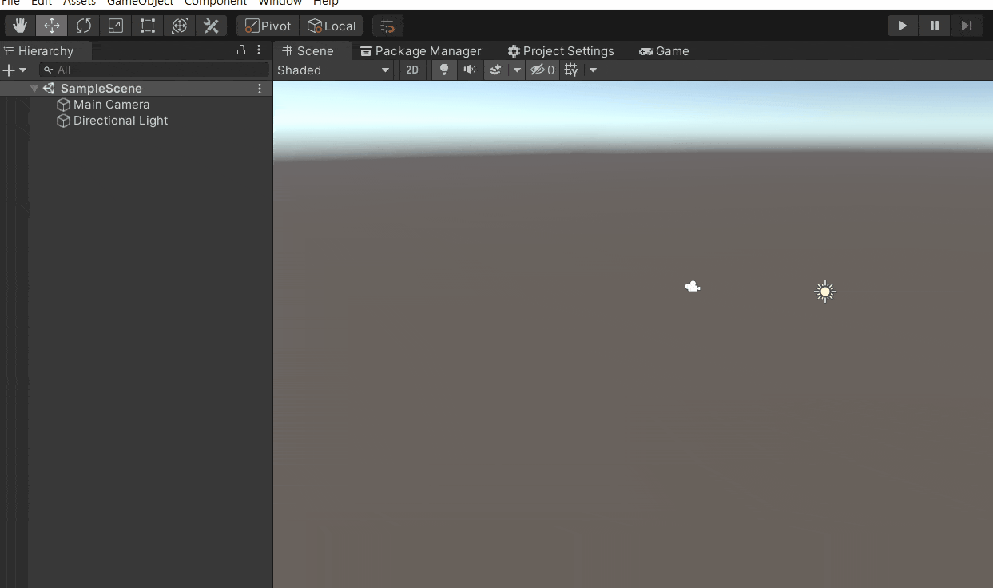Collapse the SampleScene hierarchy item

click(34, 88)
